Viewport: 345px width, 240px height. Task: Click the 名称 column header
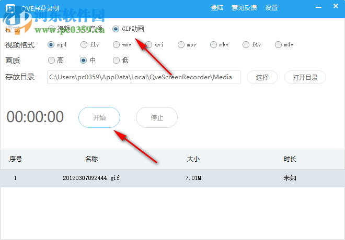point(91,159)
